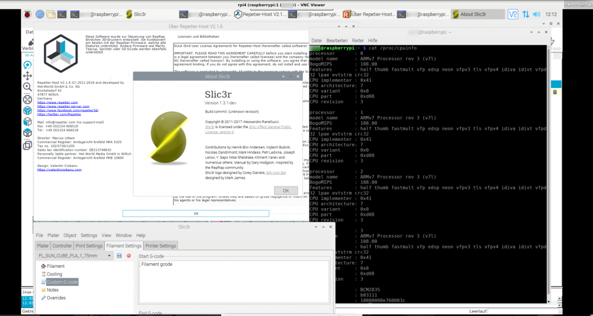Select the front cube view icon

[27, 122]
